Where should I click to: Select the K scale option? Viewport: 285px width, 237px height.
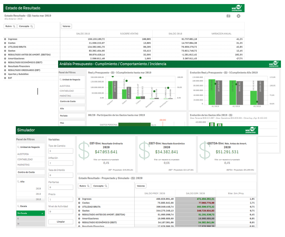(31, 219)
